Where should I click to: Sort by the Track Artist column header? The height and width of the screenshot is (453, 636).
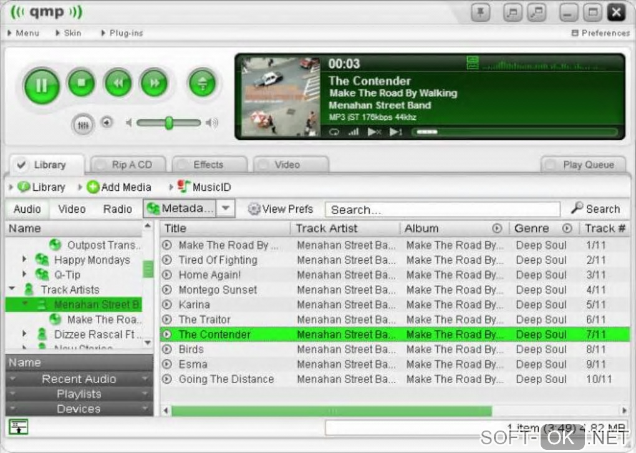(345, 228)
